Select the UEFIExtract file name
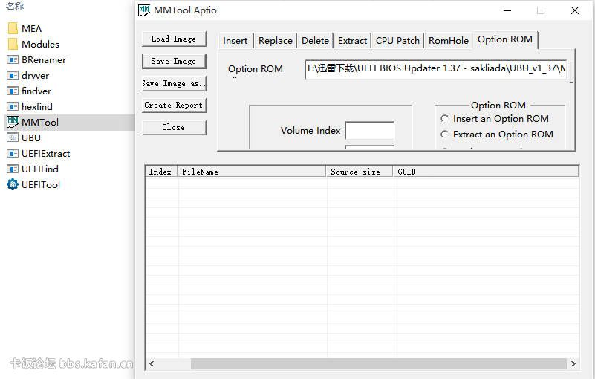Image resolution: width=595 pixels, height=379 pixels. pyautogui.click(x=45, y=153)
